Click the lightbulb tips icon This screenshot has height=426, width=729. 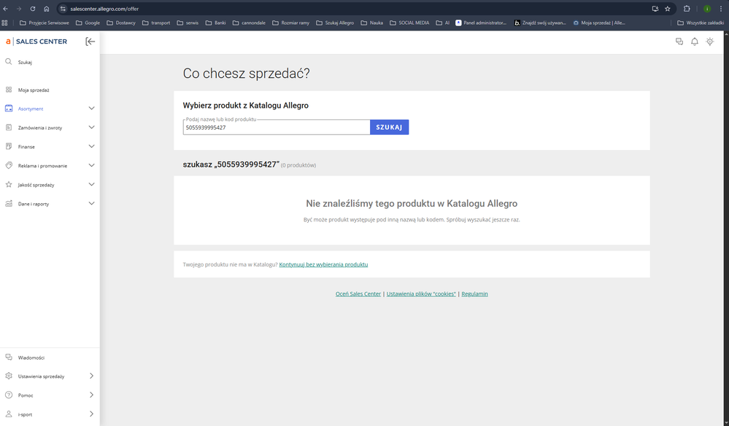click(x=710, y=42)
